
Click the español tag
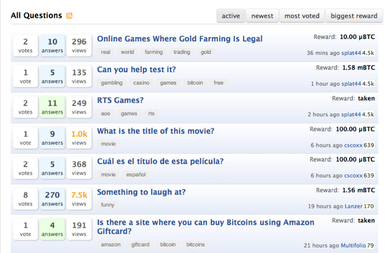tap(136, 175)
